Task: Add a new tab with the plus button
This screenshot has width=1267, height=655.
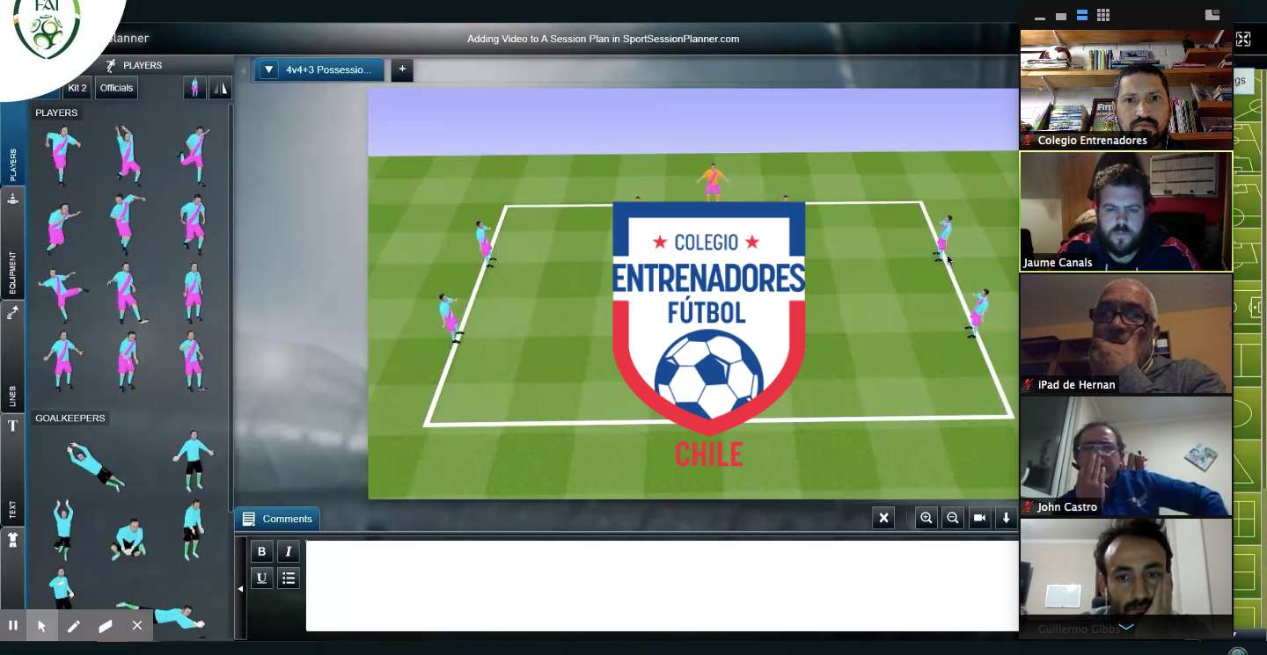Action: [x=402, y=69]
